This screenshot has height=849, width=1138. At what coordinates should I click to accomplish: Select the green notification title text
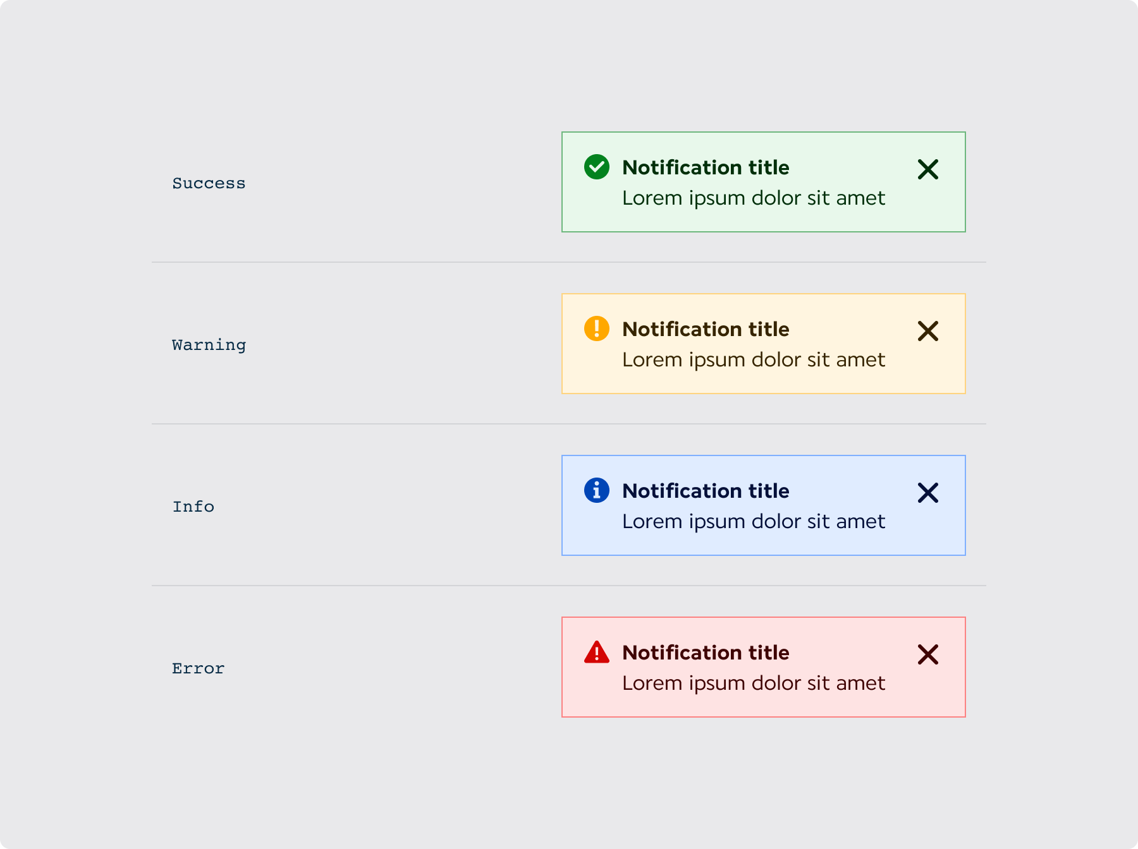click(x=706, y=167)
